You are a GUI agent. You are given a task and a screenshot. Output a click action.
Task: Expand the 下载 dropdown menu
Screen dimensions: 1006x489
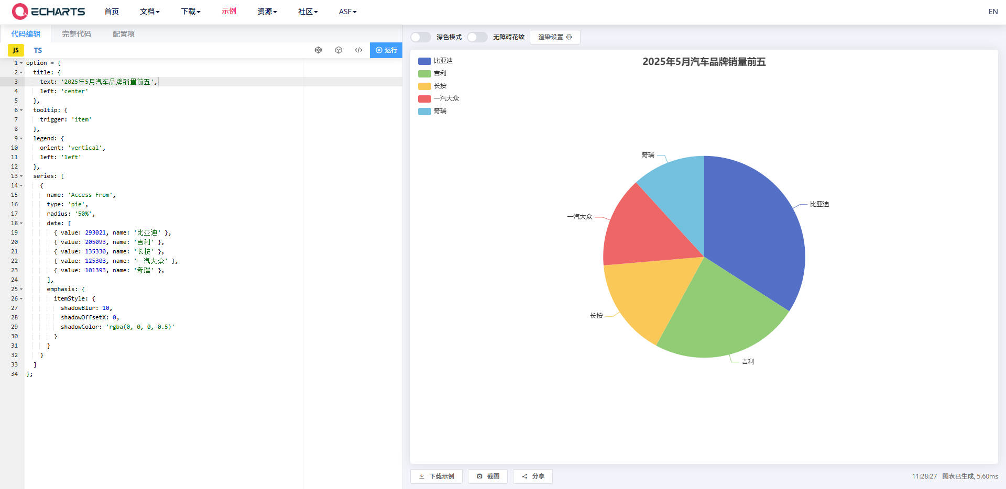click(x=191, y=12)
